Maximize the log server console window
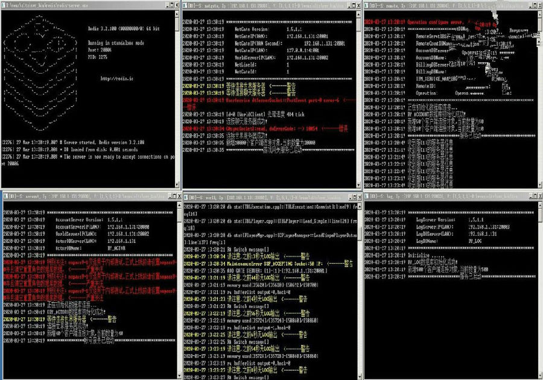 pyautogui.click(x=535, y=196)
